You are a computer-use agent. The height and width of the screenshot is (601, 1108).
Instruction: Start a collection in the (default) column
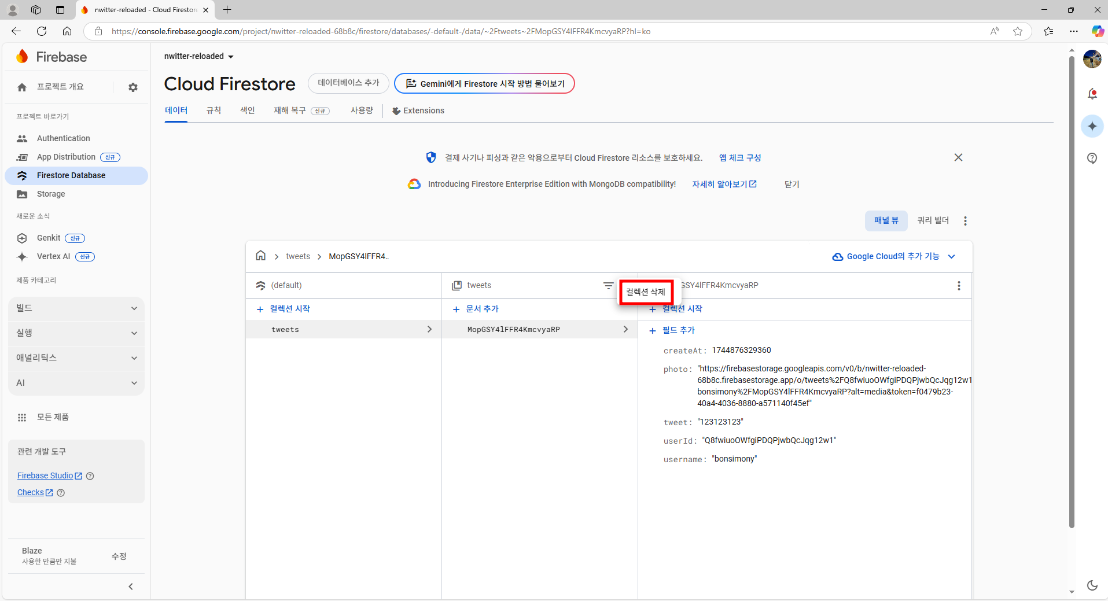click(284, 309)
